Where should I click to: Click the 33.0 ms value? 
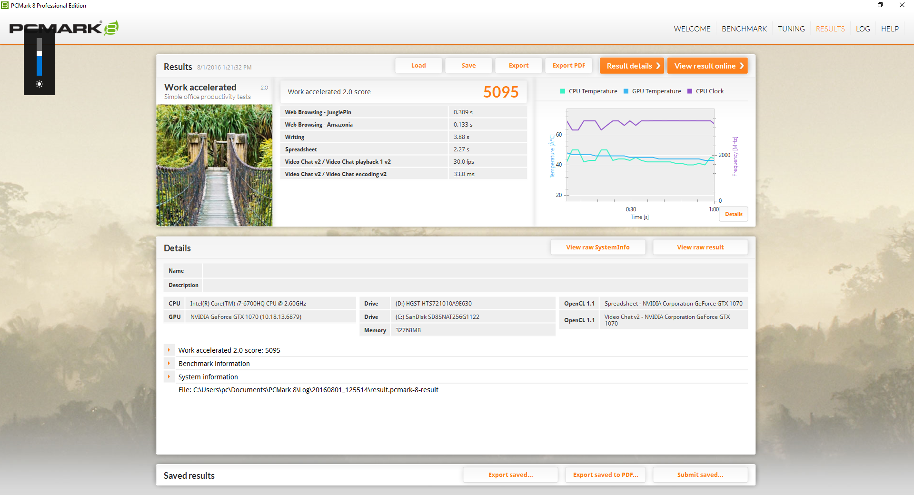click(464, 174)
